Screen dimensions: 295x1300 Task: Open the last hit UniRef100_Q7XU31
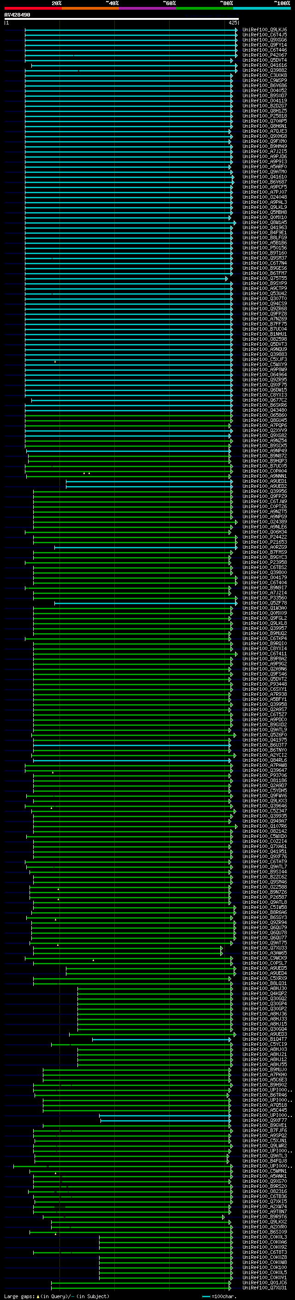(265, 1288)
